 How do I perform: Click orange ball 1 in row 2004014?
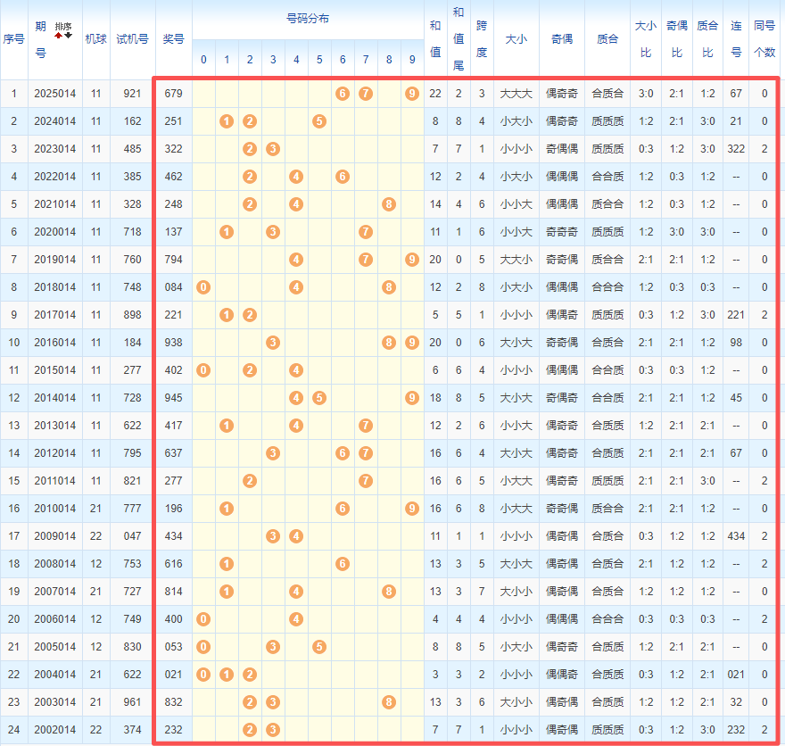(x=227, y=675)
